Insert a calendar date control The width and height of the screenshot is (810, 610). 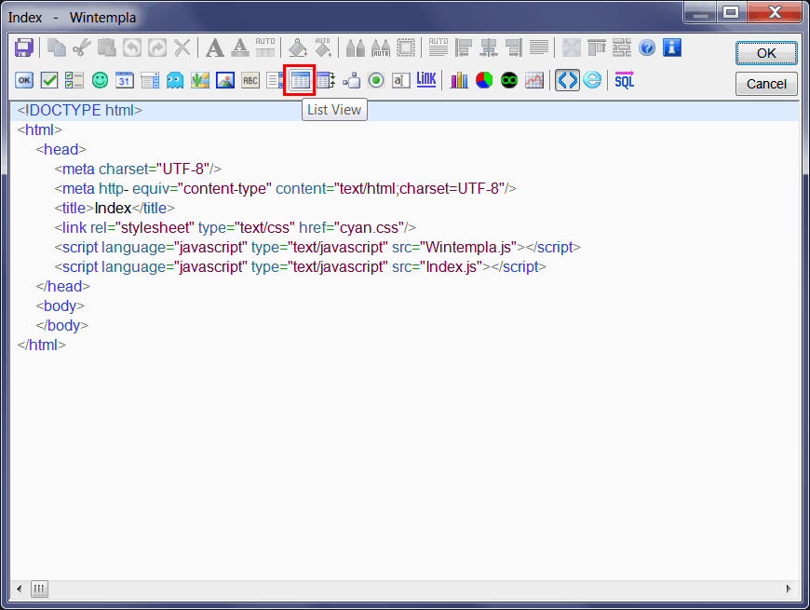point(125,81)
